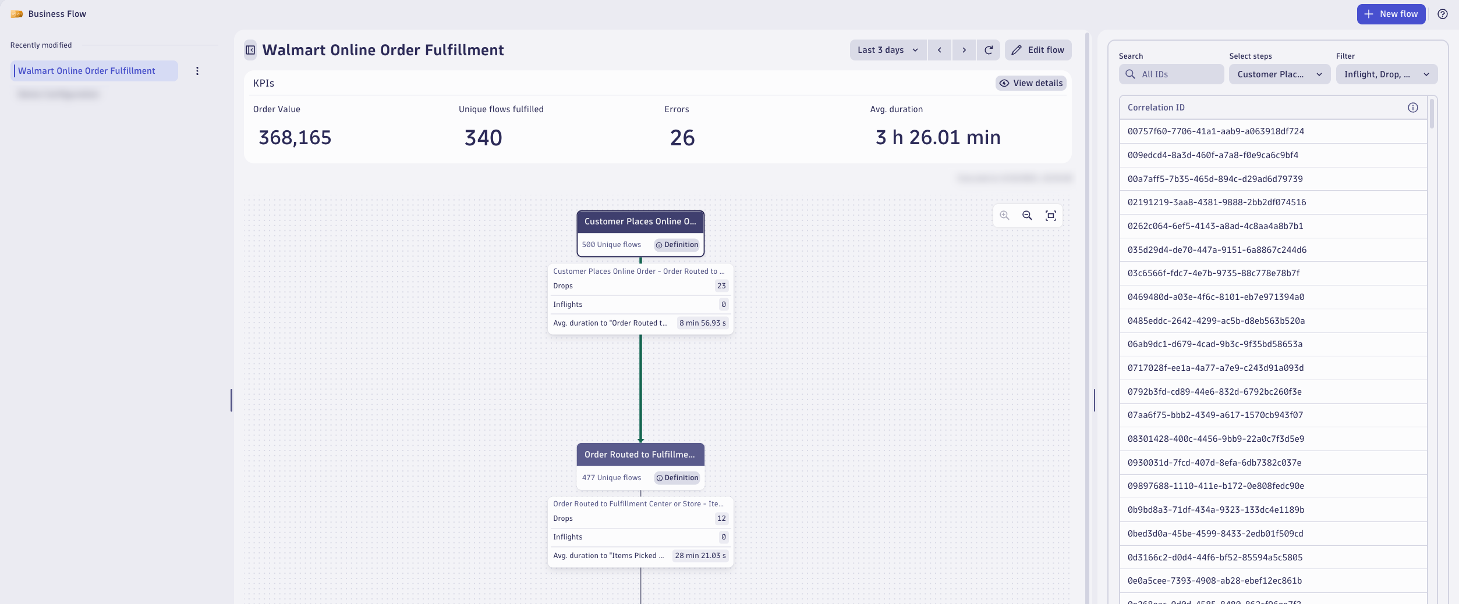Open Definition of Order Routed to Fulfillment step
Screen dimensions: 1459x604
[x=677, y=478]
